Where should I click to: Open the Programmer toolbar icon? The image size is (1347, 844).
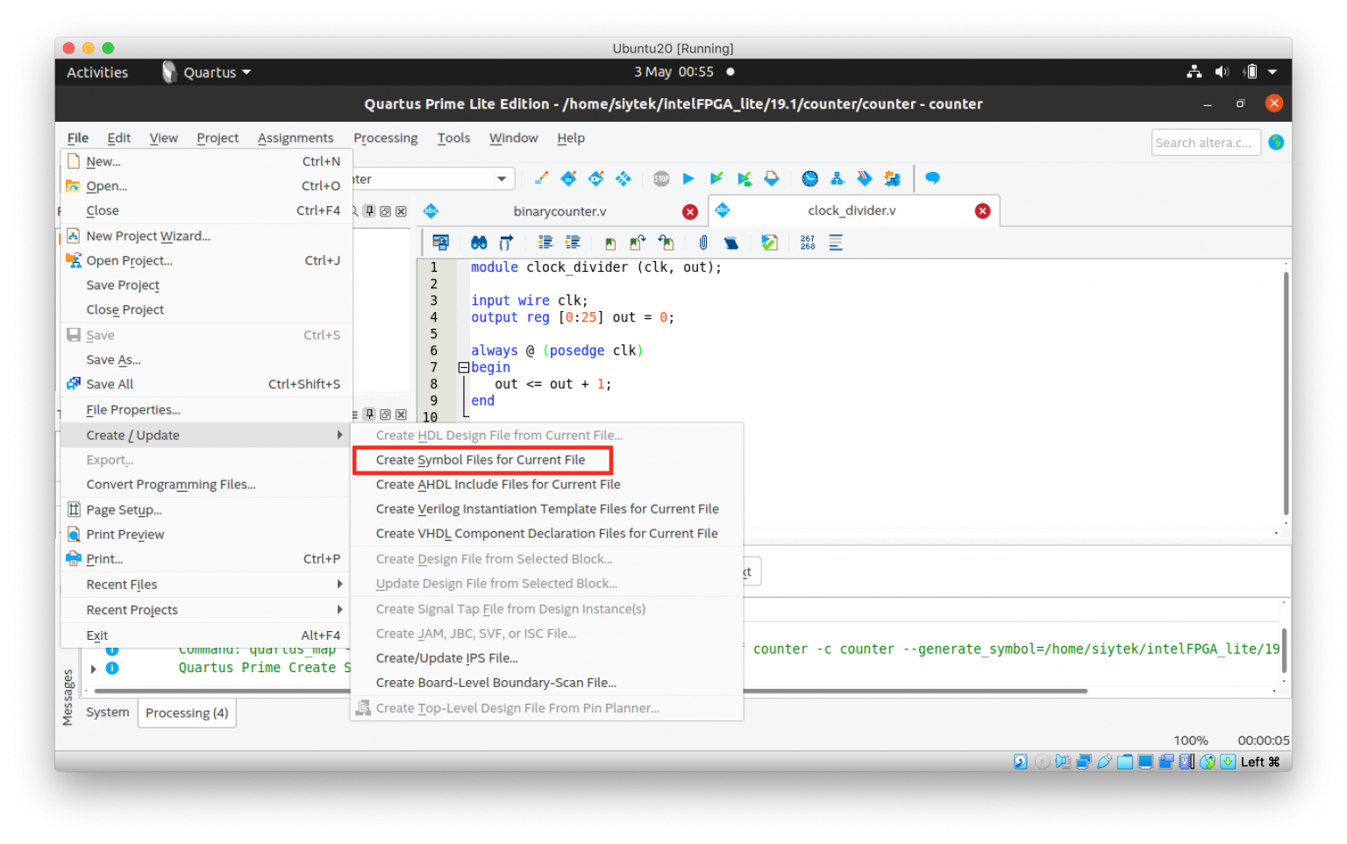[893, 178]
